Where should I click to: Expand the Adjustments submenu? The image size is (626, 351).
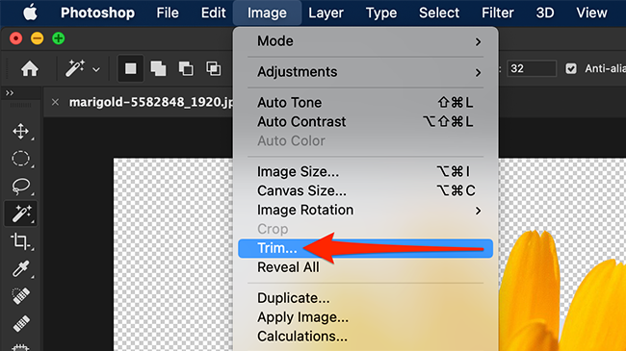pyautogui.click(x=365, y=72)
